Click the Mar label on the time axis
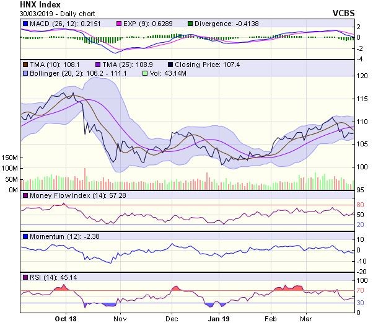The width and height of the screenshot is (373, 325). coord(305,318)
